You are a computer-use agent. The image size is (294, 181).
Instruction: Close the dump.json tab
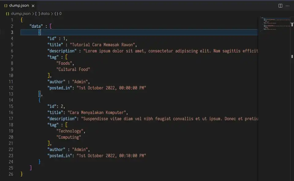coord(33,6)
